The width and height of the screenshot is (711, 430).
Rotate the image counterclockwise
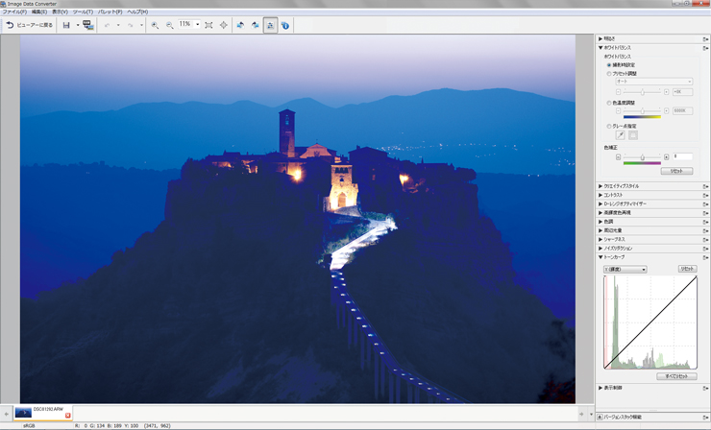(x=240, y=25)
